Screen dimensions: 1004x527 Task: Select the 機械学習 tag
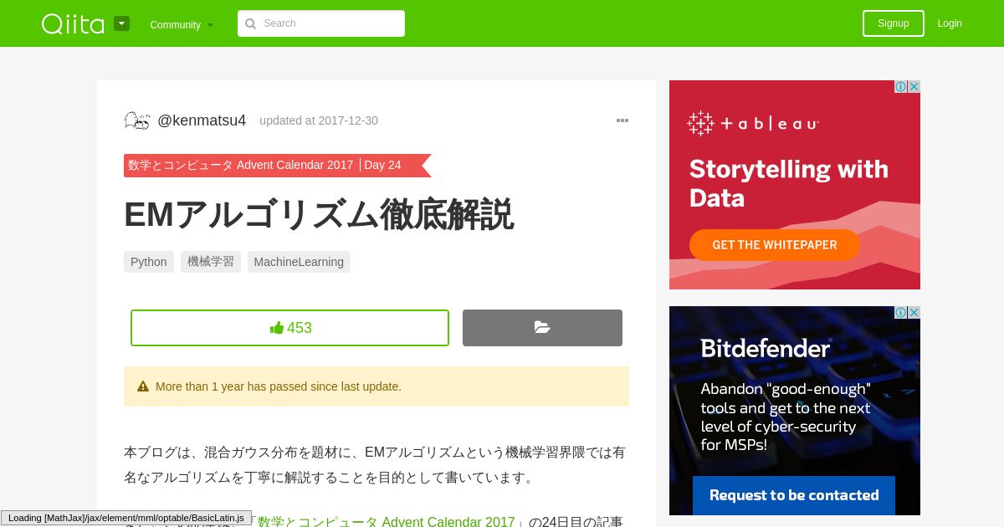tap(211, 262)
